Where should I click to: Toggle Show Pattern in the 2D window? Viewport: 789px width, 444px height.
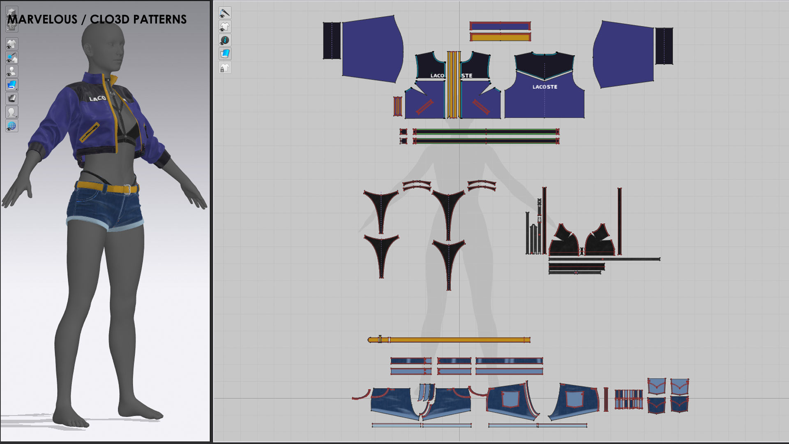click(x=225, y=27)
